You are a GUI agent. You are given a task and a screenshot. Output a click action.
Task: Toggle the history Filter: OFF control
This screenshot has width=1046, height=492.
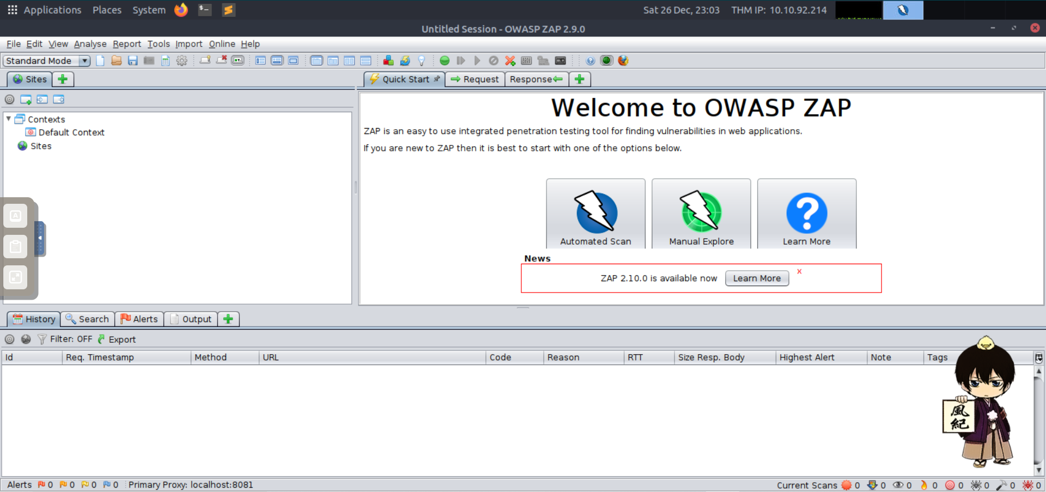[65, 339]
